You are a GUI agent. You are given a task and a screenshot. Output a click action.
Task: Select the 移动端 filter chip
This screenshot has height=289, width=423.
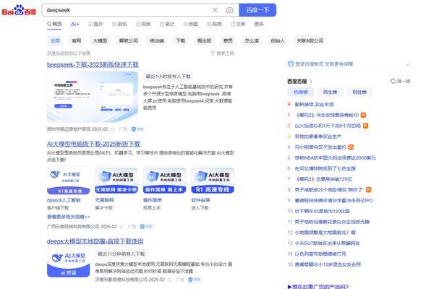(x=157, y=40)
